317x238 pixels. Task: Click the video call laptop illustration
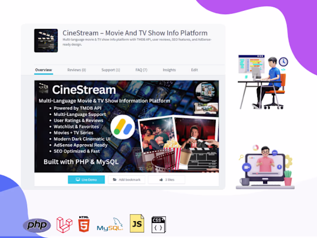tap(265, 167)
